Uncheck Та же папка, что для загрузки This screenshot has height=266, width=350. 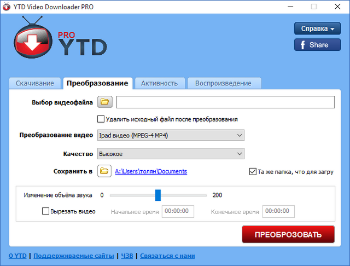click(252, 171)
